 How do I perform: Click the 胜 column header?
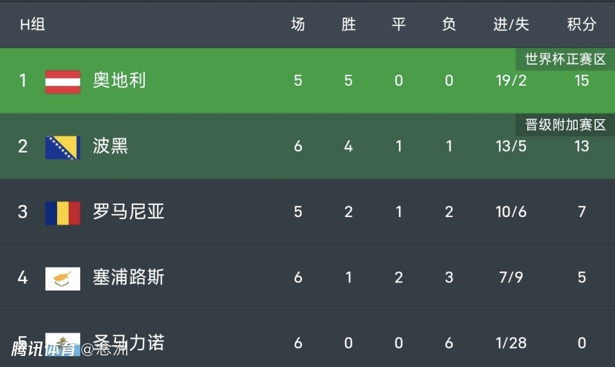(348, 25)
